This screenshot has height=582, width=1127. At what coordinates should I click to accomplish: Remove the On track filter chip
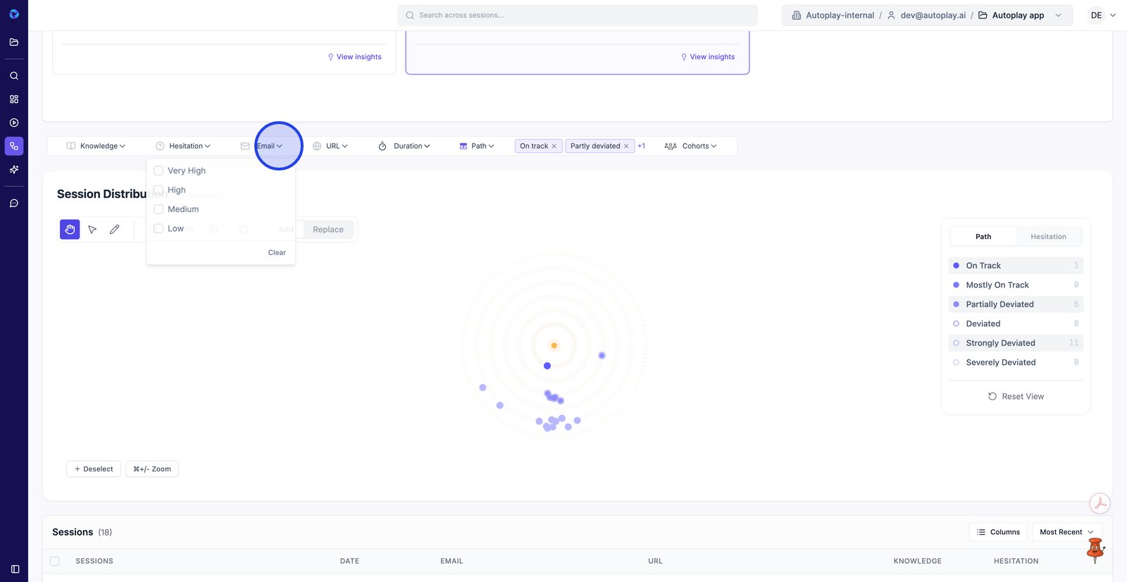click(554, 147)
